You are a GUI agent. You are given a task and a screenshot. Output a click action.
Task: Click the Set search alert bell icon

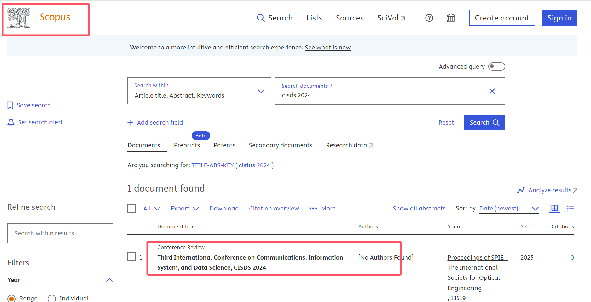(x=11, y=122)
